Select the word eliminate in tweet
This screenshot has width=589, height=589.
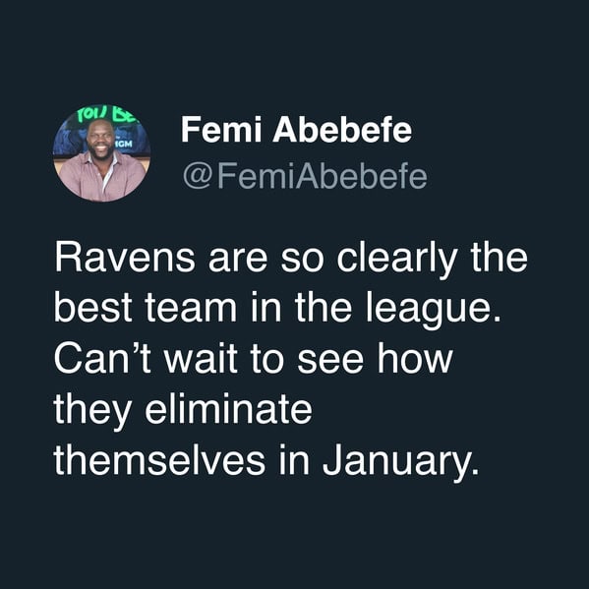(x=229, y=409)
